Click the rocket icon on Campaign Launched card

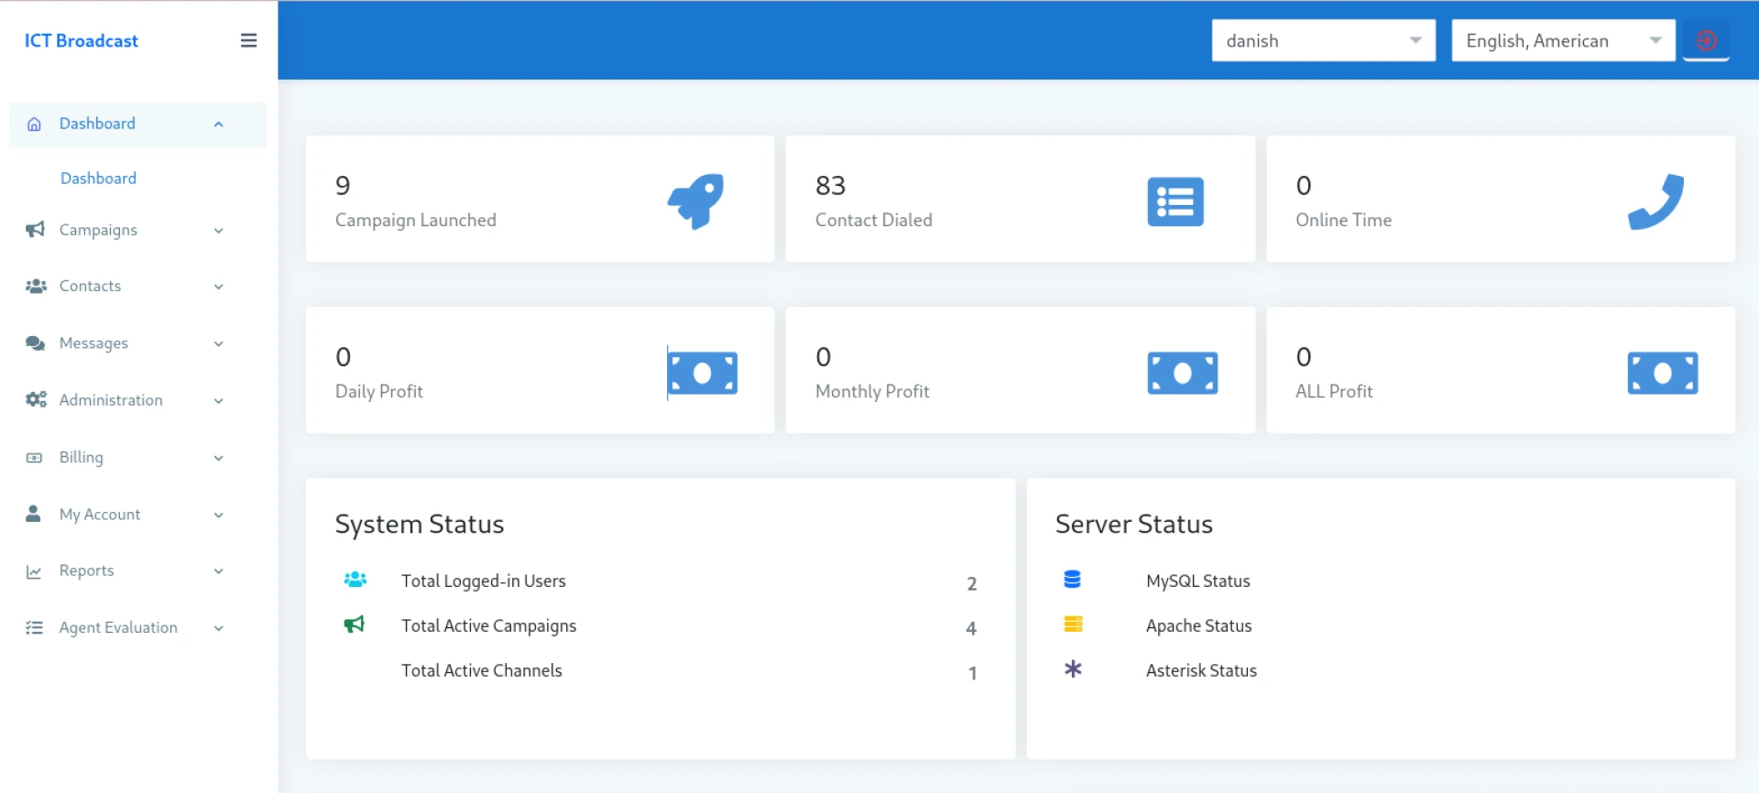coord(696,201)
